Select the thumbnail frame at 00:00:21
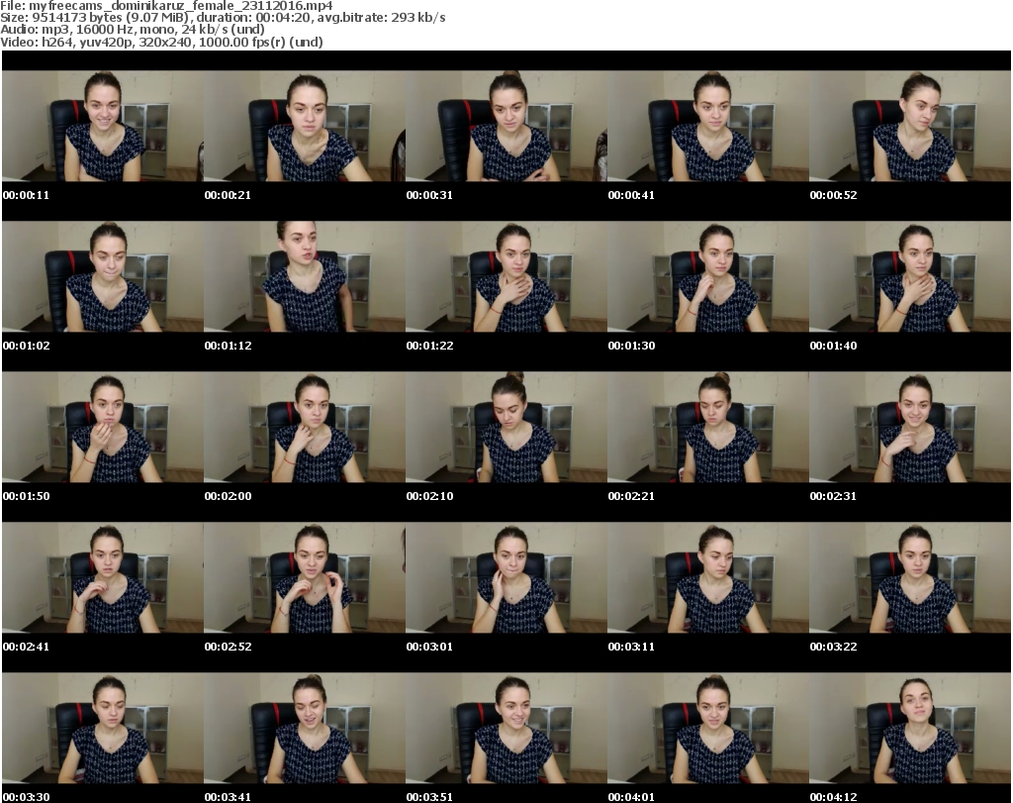The image size is (1013, 803). 305,126
